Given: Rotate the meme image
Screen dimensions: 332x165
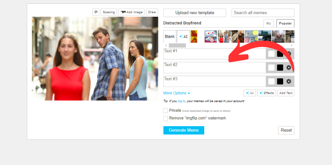Looking at the screenshot, I should [96, 12].
